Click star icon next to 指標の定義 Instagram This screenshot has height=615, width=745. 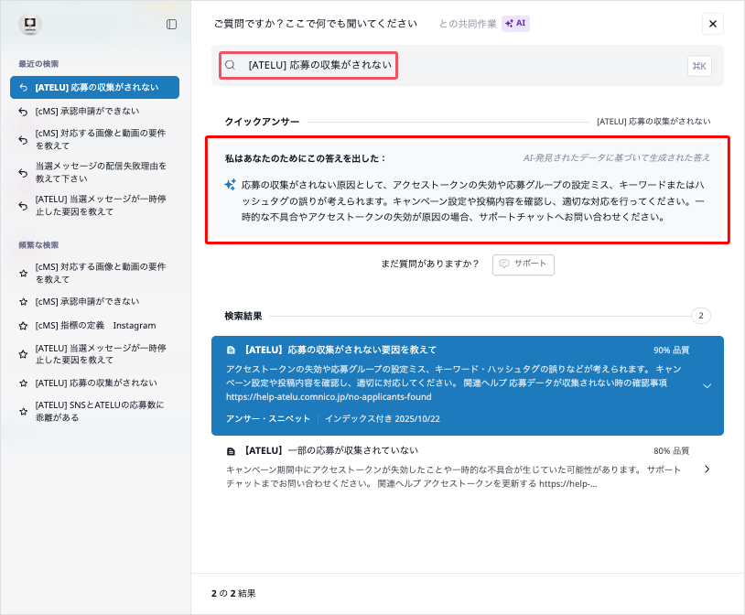tap(24, 326)
